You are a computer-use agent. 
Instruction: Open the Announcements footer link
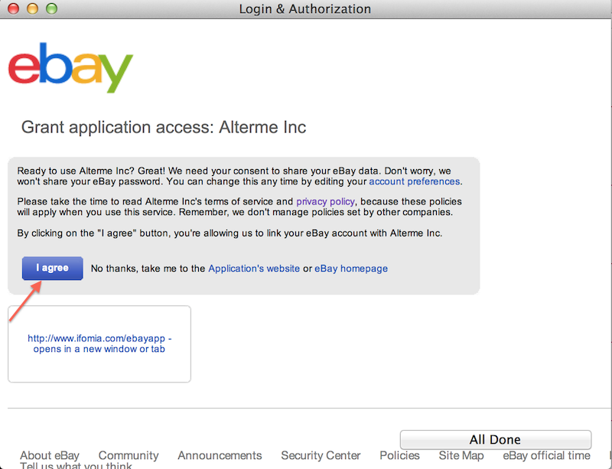tap(220, 455)
